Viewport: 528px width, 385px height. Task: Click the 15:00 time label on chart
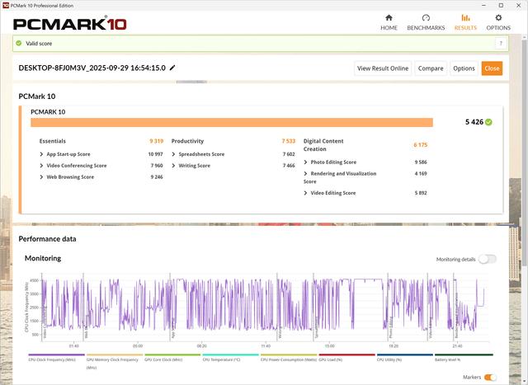330,346
